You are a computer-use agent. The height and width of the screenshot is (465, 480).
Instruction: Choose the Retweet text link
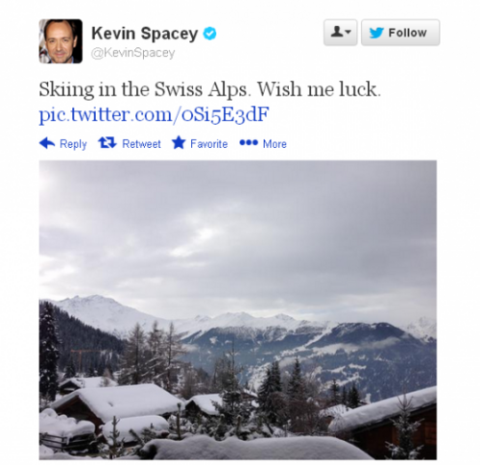click(x=141, y=144)
